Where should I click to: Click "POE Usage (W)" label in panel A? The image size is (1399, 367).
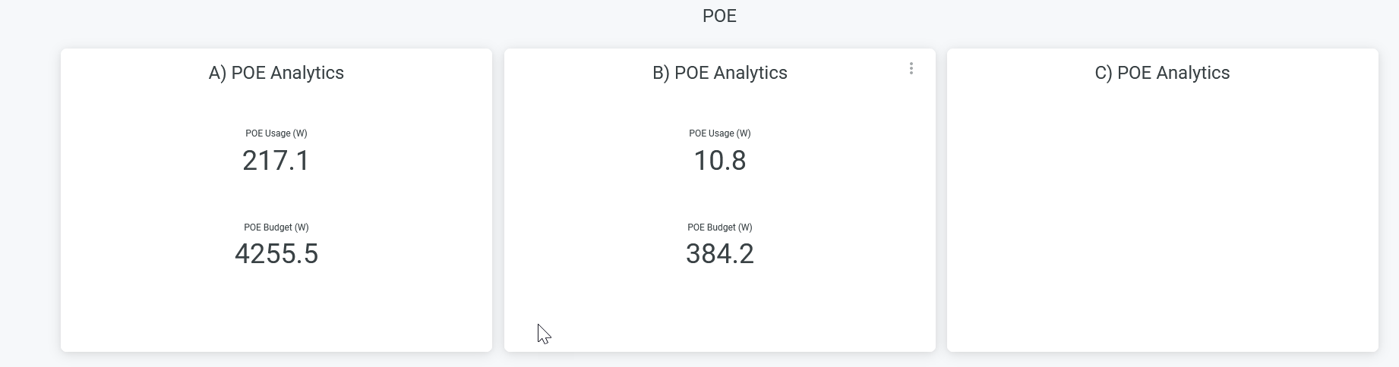point(276,133)
